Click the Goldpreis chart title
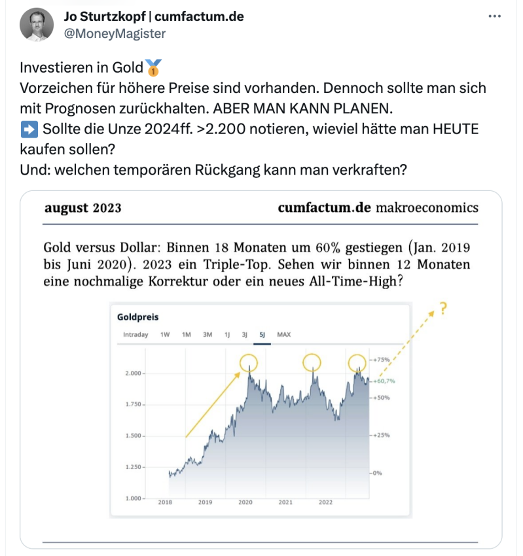Image resolution: width=523 pixels, height=556 pixels. click(x=138, y=317)
